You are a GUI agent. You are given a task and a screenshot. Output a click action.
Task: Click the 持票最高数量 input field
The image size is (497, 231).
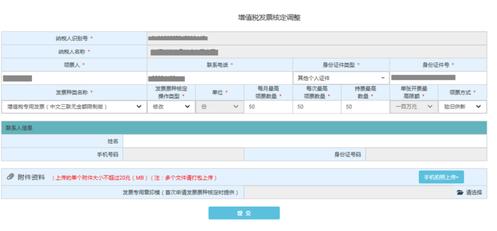coord(365,106)
